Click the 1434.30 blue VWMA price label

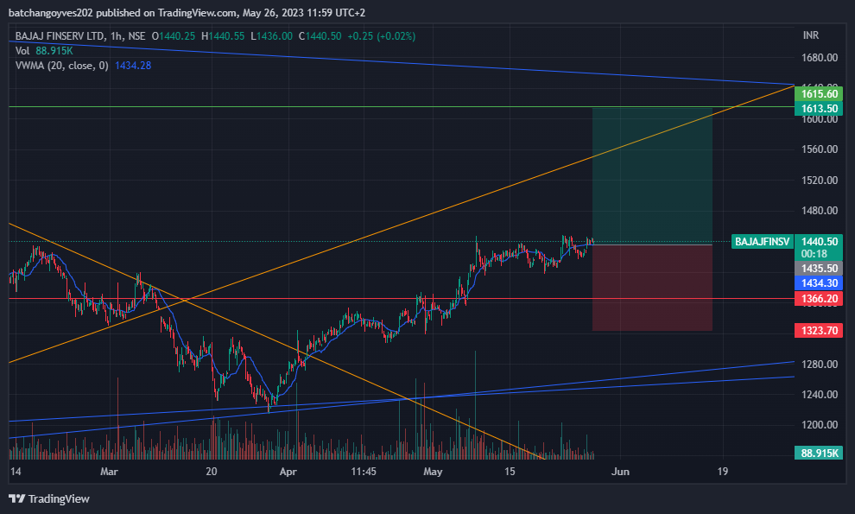point(819,282)
